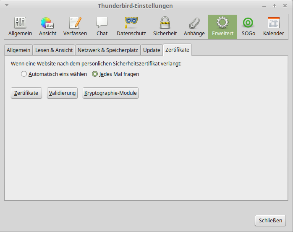
Task: Open the Kryptographie-Module button
Action: point(110,93)
